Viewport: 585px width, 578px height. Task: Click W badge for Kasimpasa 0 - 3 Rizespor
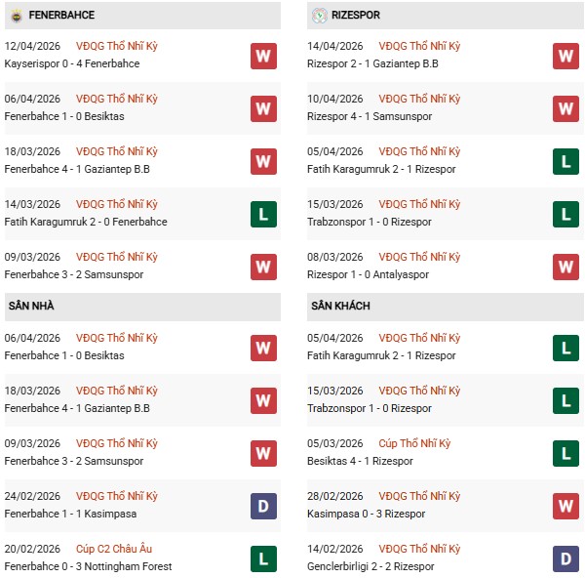click(566, 506)
